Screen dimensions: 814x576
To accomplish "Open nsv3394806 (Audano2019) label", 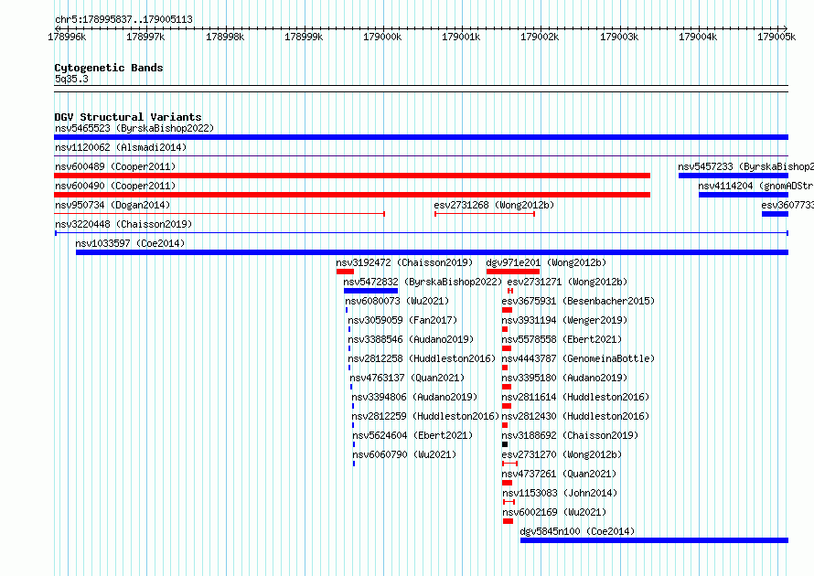I will [414, 397].
